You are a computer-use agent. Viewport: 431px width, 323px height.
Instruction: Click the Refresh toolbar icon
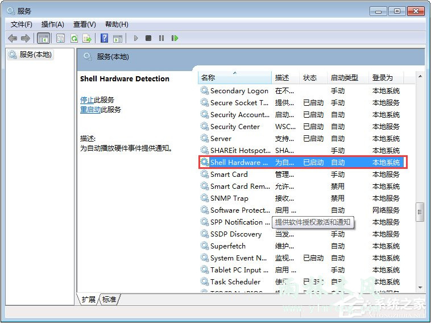coord(74,38)
